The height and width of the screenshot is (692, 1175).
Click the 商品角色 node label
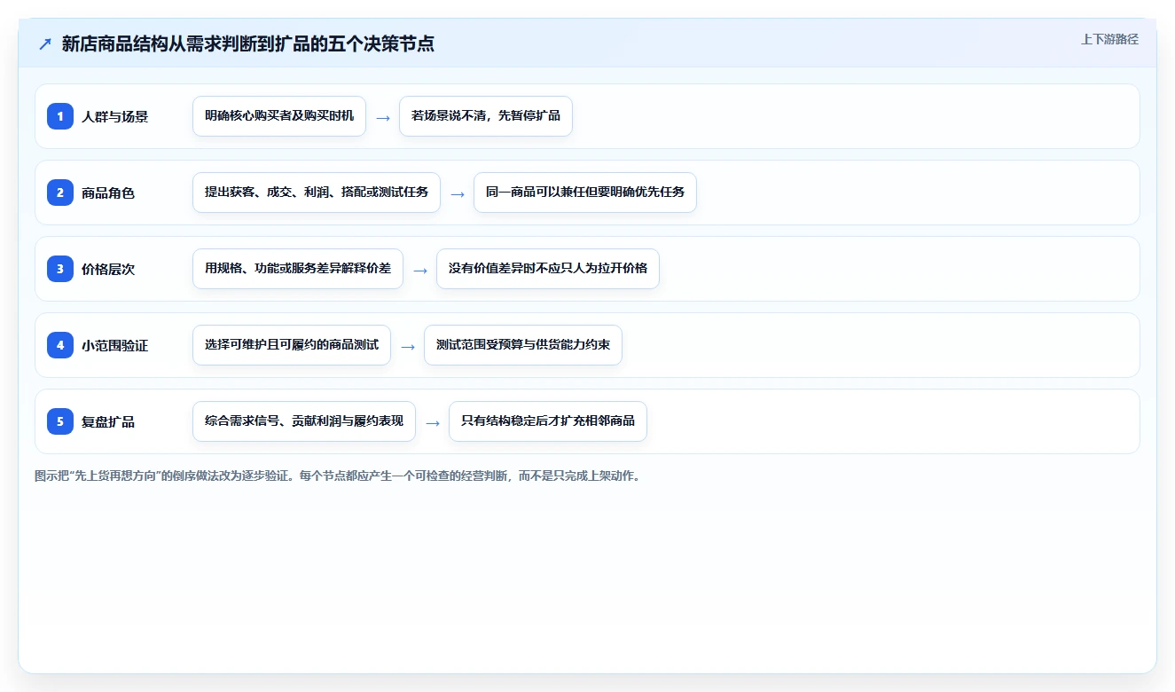pyautogui.click(x=108, y=193)
